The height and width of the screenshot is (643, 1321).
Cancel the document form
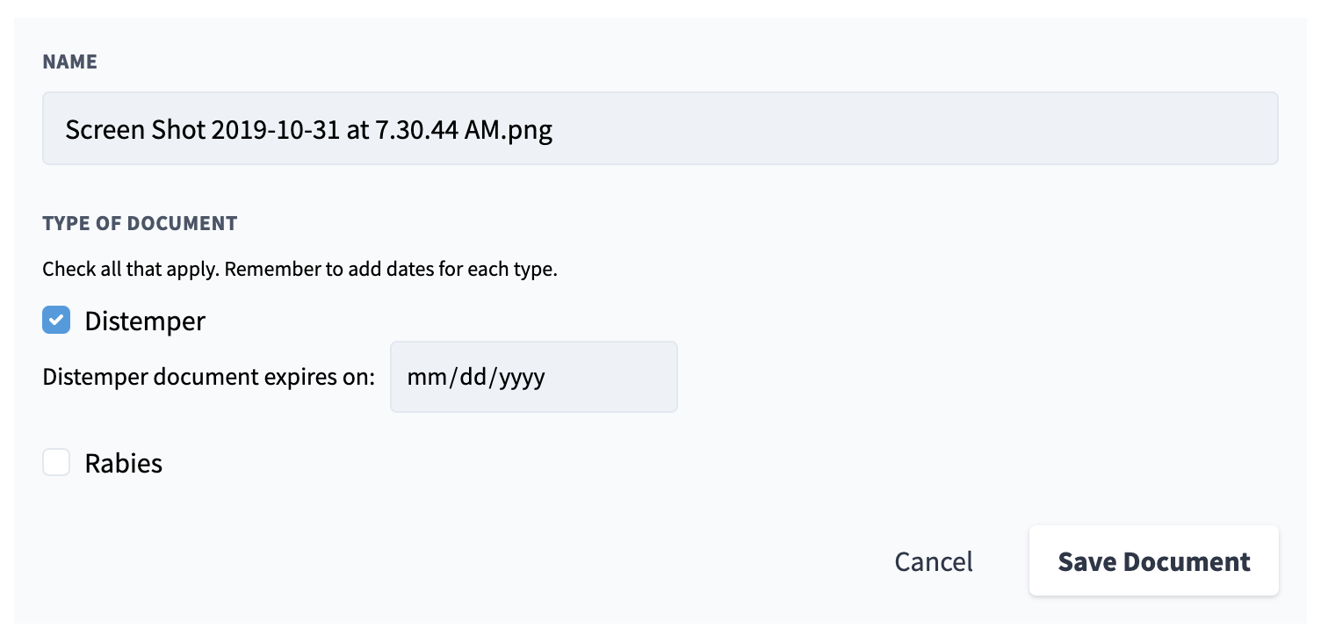pyautogui.click(x=933, y=561)
